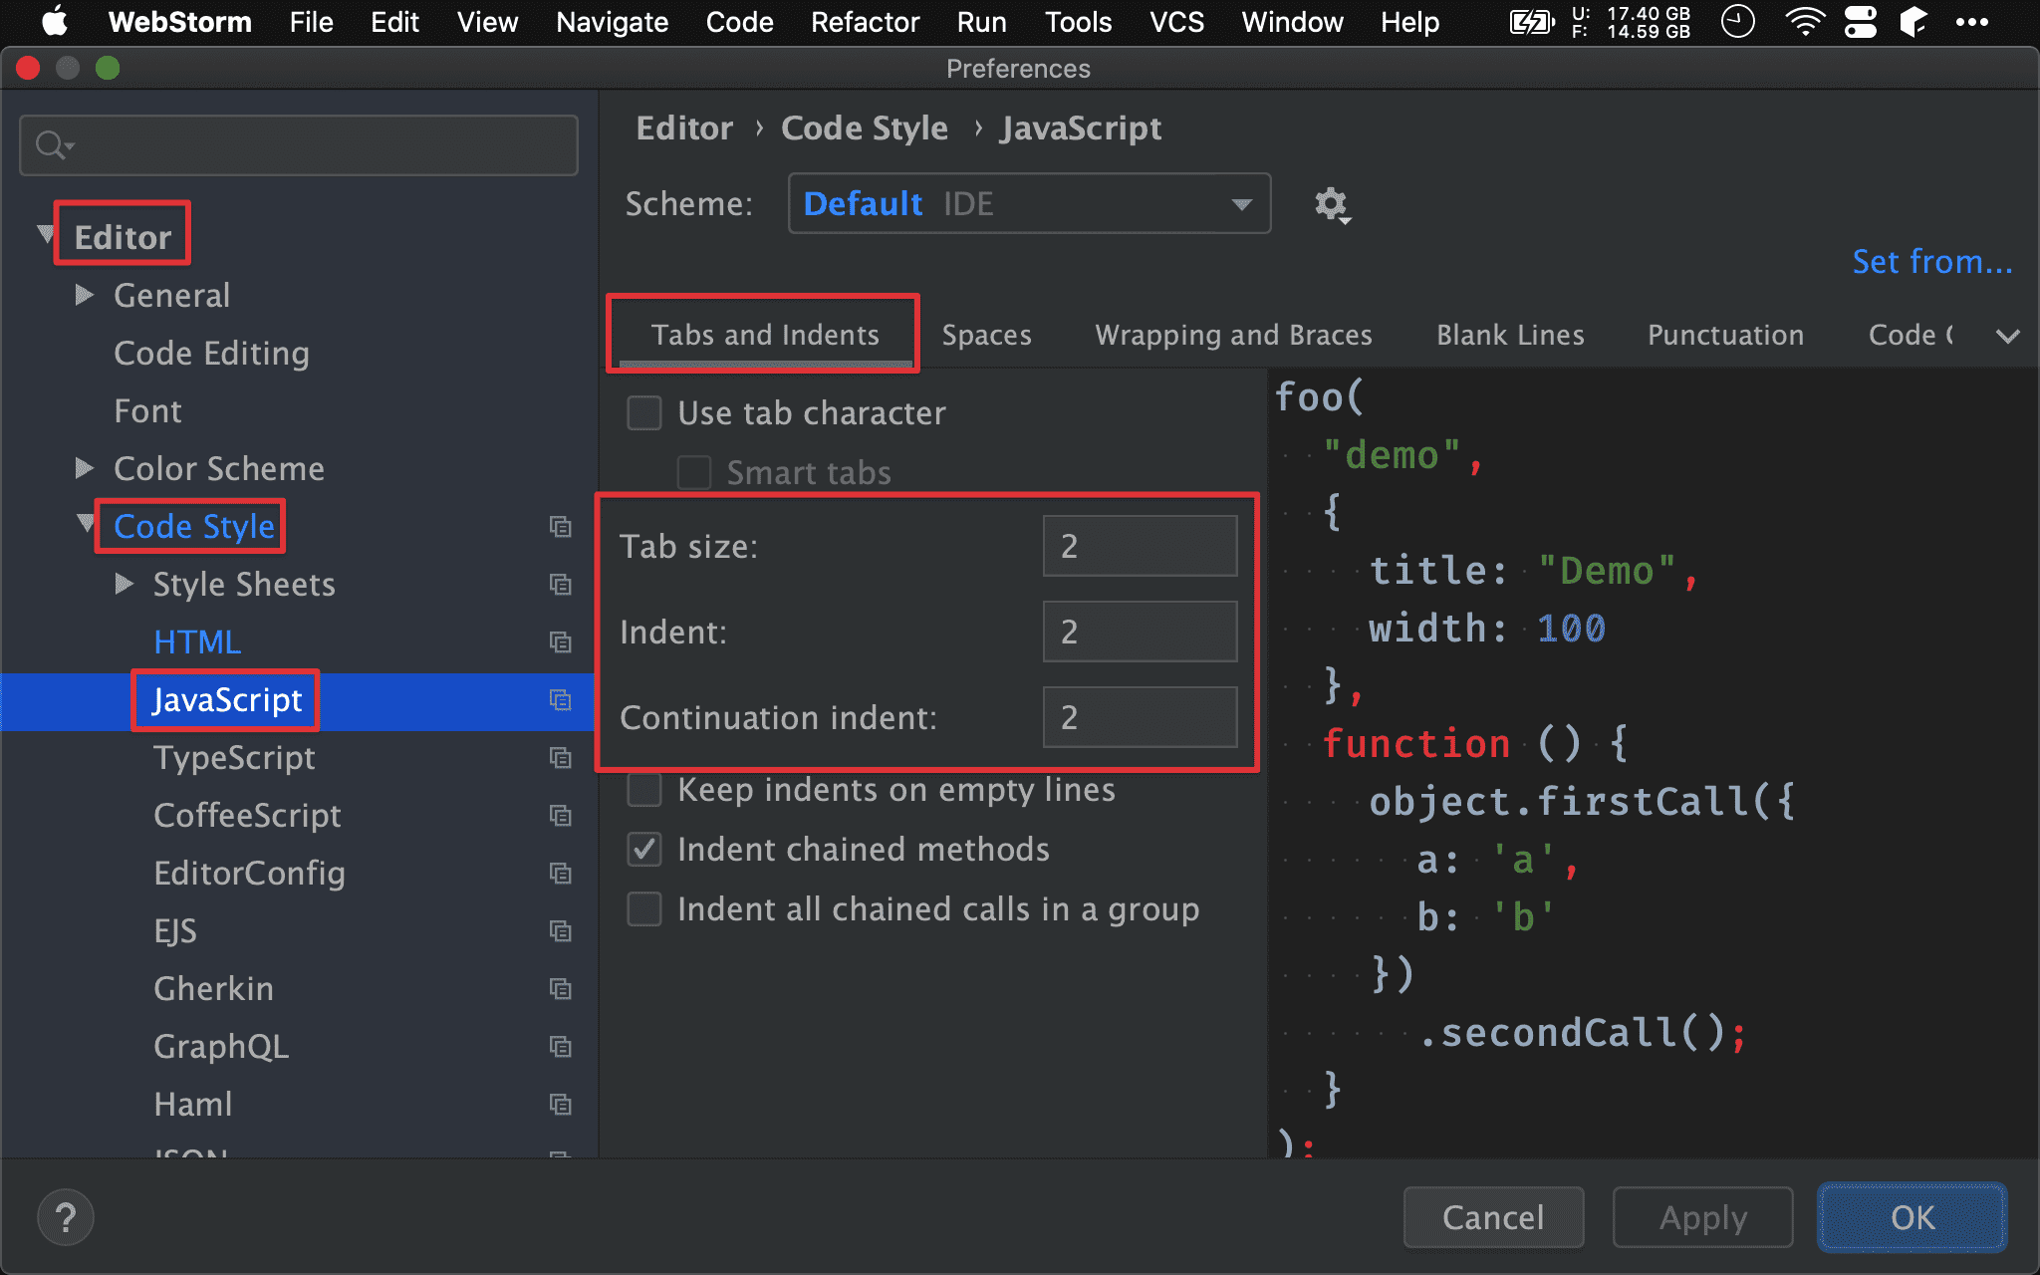
Task: Click the Tab size input field
Action: pyautogui.click(x=1139, y=547)
